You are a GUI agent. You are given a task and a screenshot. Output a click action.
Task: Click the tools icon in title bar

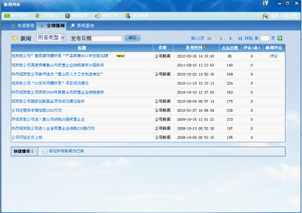pos(265,3)
